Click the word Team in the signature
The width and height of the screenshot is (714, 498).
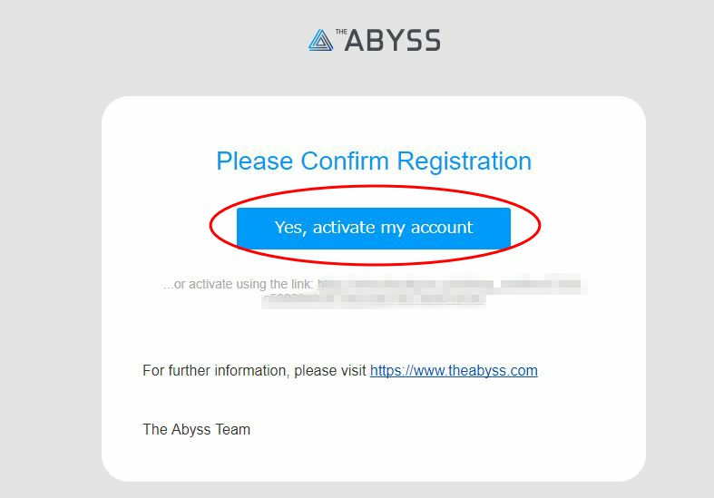[x=232, y=429]
